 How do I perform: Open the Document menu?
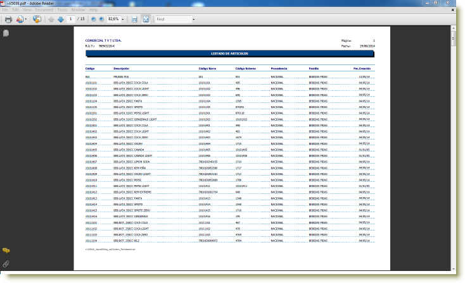(44, 9)
